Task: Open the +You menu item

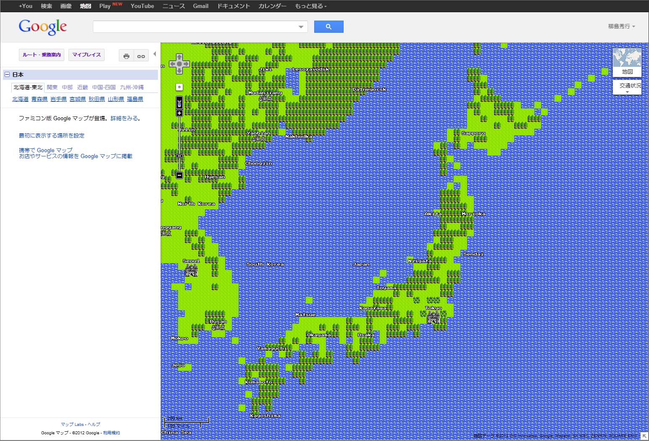Action: click(26, 6)
